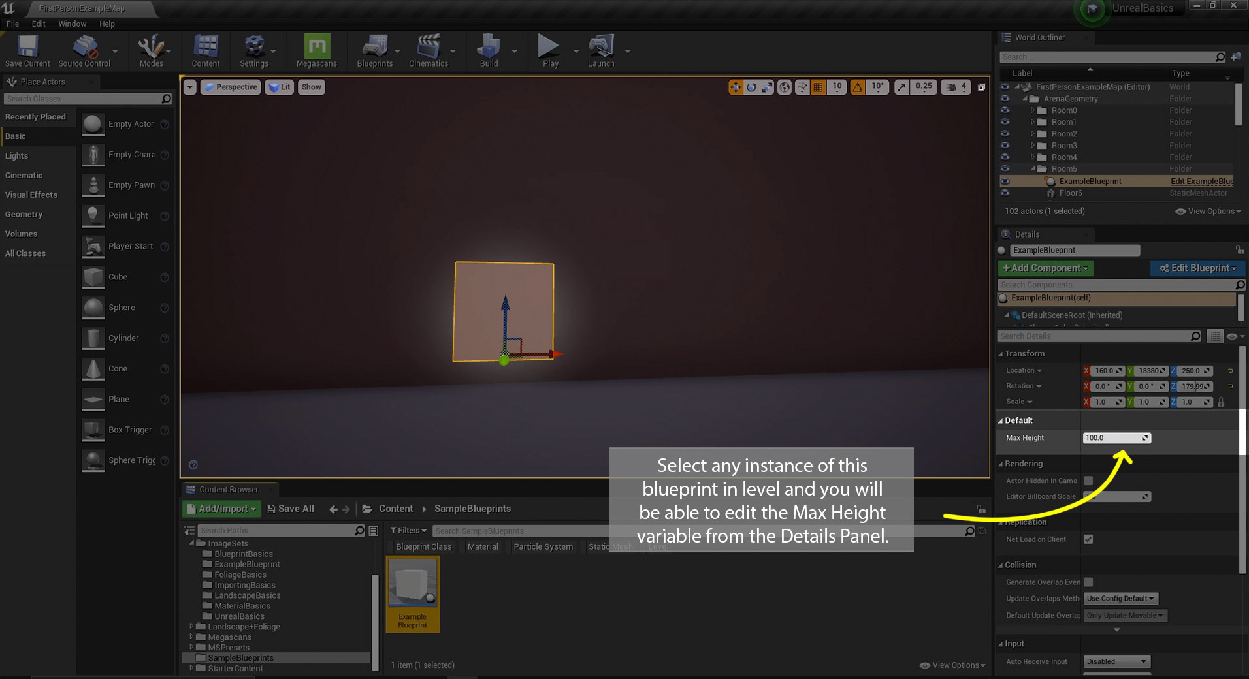Click Save All in Content Browser
This screenshot has height=679, width=1249.
(x=290, y=509)
